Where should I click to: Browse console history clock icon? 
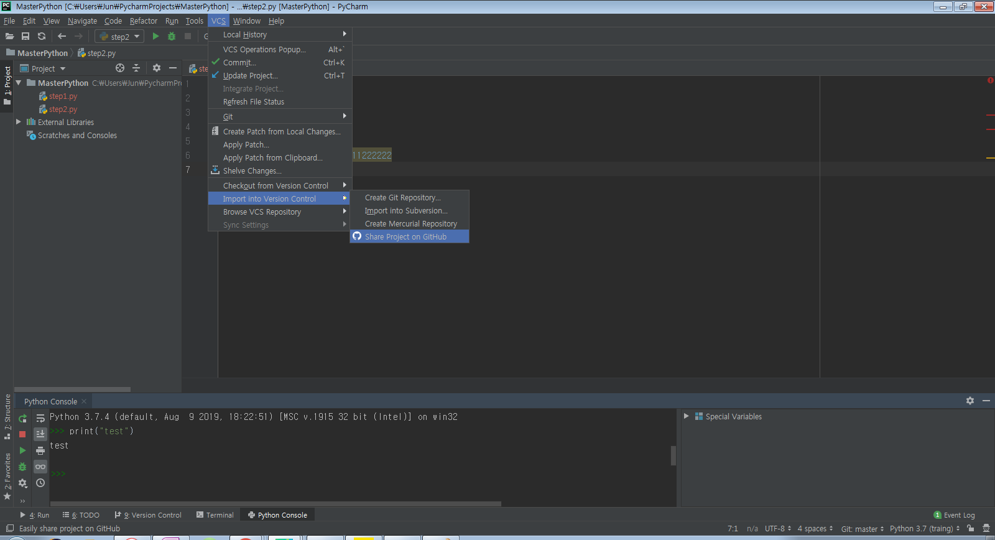pos(40,483)
